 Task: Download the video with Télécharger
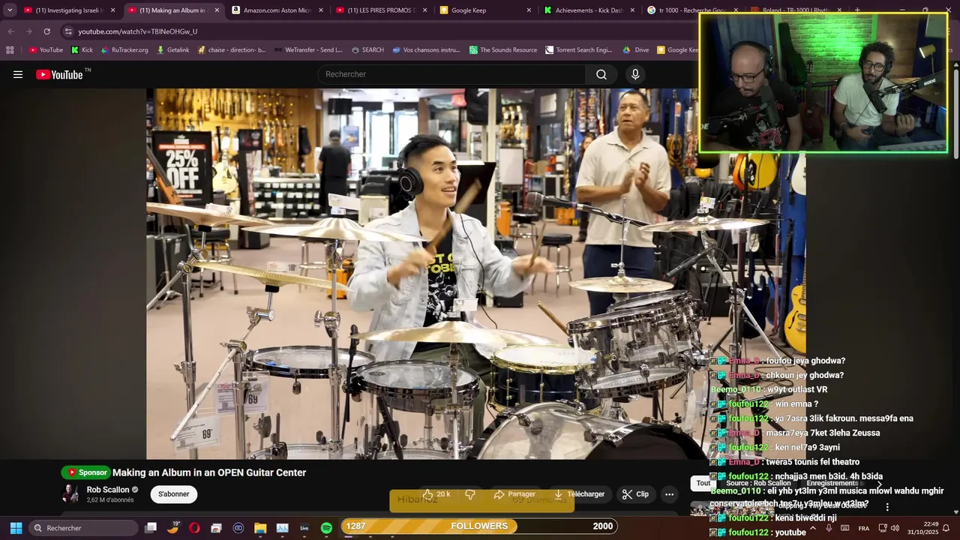(x=579, y=494)
